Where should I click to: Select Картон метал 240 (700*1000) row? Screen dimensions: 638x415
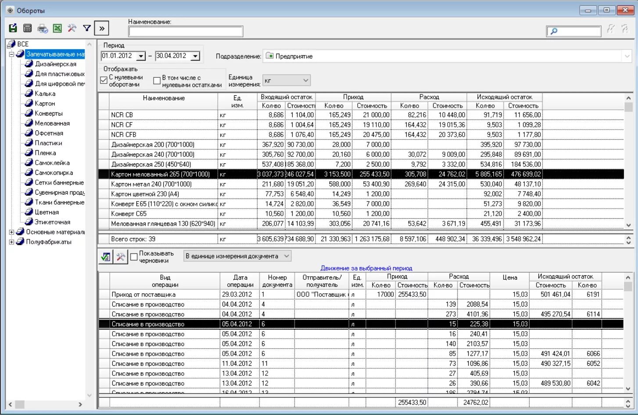point(361,184)
